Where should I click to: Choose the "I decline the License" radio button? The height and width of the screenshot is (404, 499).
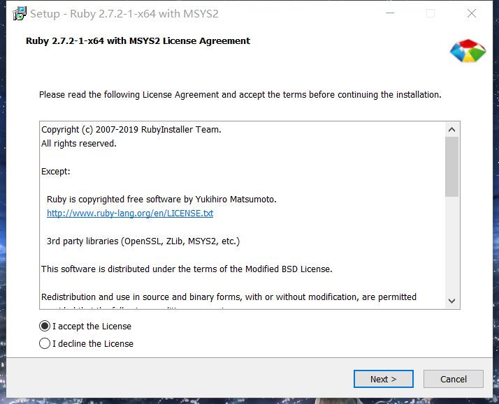pos(45,343)
